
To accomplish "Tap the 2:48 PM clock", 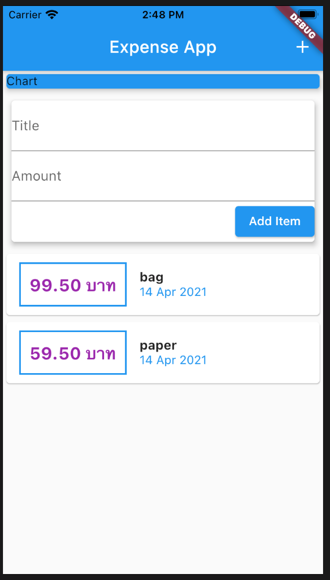I will point(163,15).
